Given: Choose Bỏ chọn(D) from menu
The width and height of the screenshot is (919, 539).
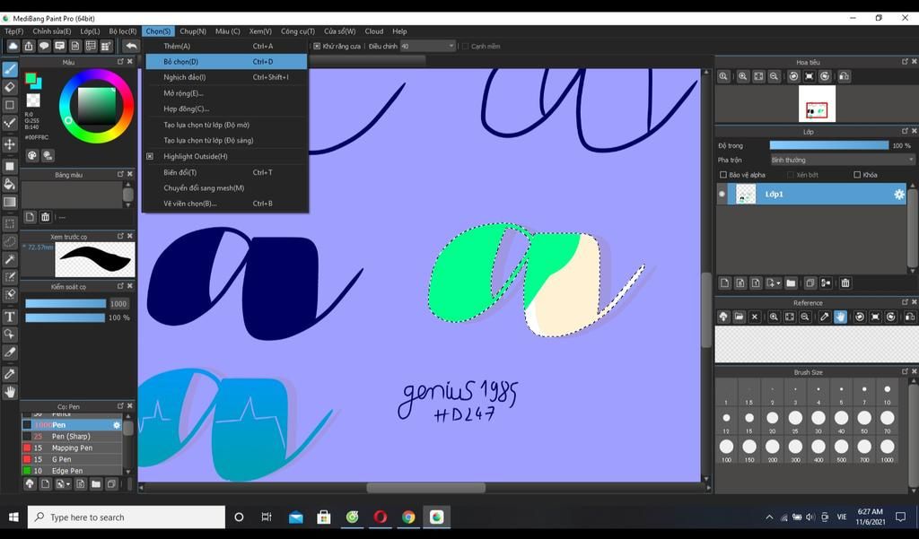Looking at the screenshot, I should click(225, 62).
